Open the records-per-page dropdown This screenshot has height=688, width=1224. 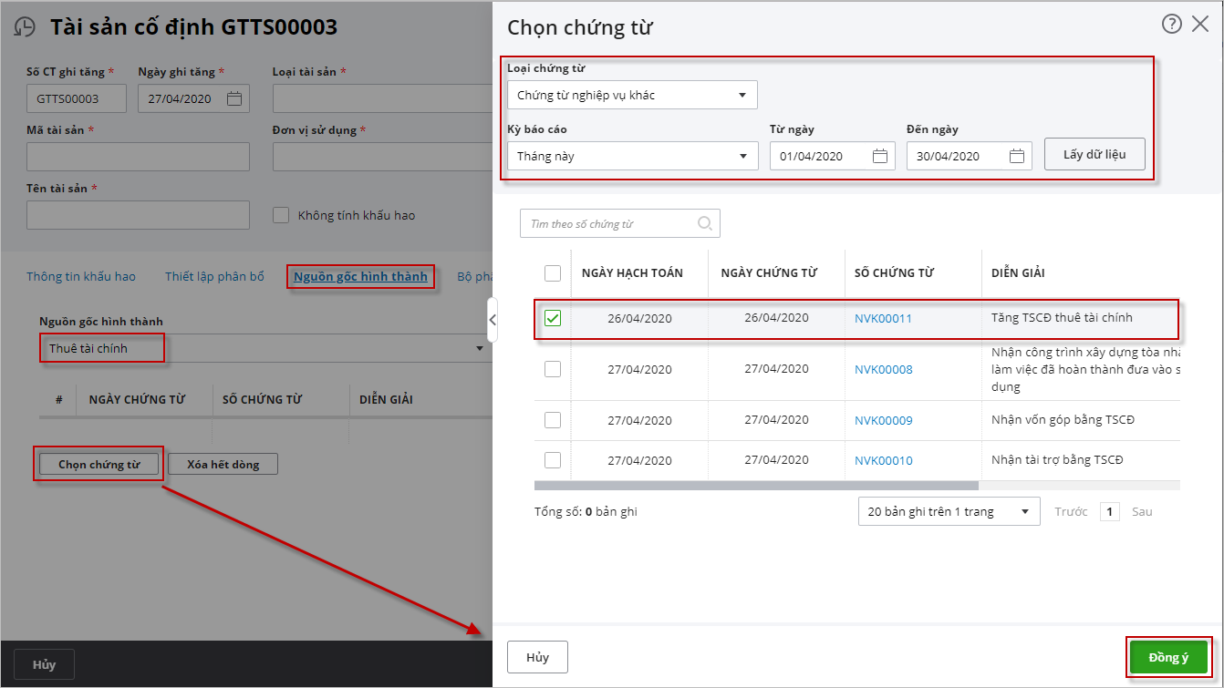pyautogui.click(x=949, y=511)
